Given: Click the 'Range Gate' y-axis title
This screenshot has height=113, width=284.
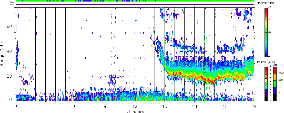Looking at the screenshot, I should [2, 55].
